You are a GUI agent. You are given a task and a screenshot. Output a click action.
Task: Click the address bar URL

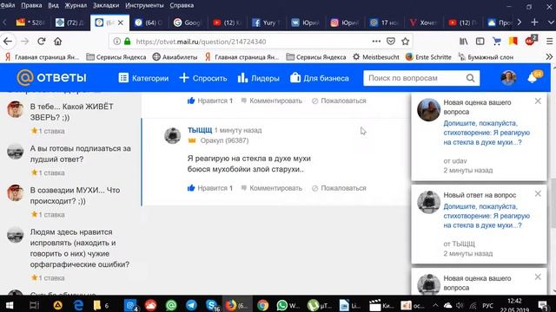tap(201, 42)
